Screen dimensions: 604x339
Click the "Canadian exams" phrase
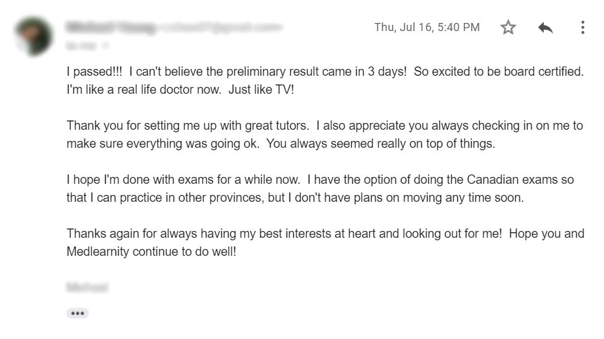[512, 179]
